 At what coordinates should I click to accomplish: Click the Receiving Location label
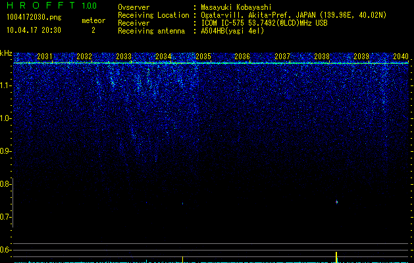coord(153,15)
